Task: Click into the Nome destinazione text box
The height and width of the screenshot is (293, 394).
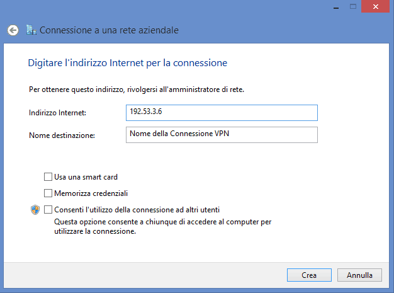Action: 222,135
